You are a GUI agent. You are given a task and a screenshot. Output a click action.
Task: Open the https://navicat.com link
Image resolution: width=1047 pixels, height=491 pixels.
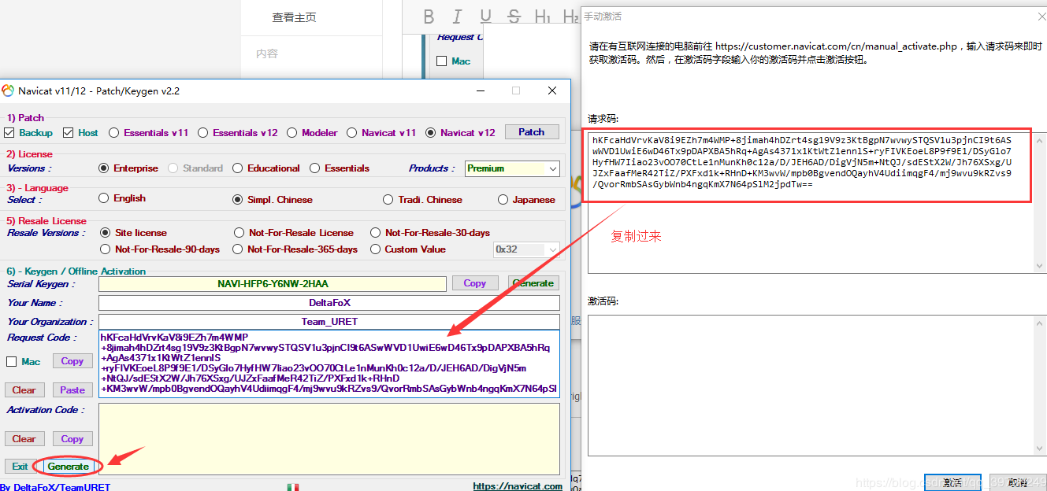click(518, 486)
